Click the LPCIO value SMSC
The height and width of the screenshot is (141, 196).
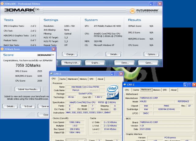[x=146, y=113]
